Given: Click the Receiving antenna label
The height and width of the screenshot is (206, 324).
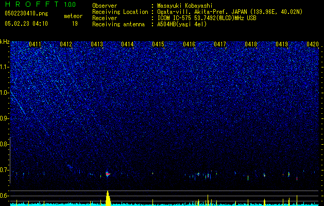Looking at the screenshot, I should (118, 24).
